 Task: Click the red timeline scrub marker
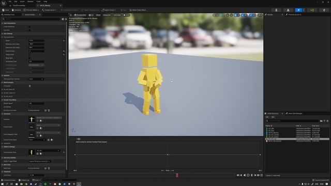(177, 175)
